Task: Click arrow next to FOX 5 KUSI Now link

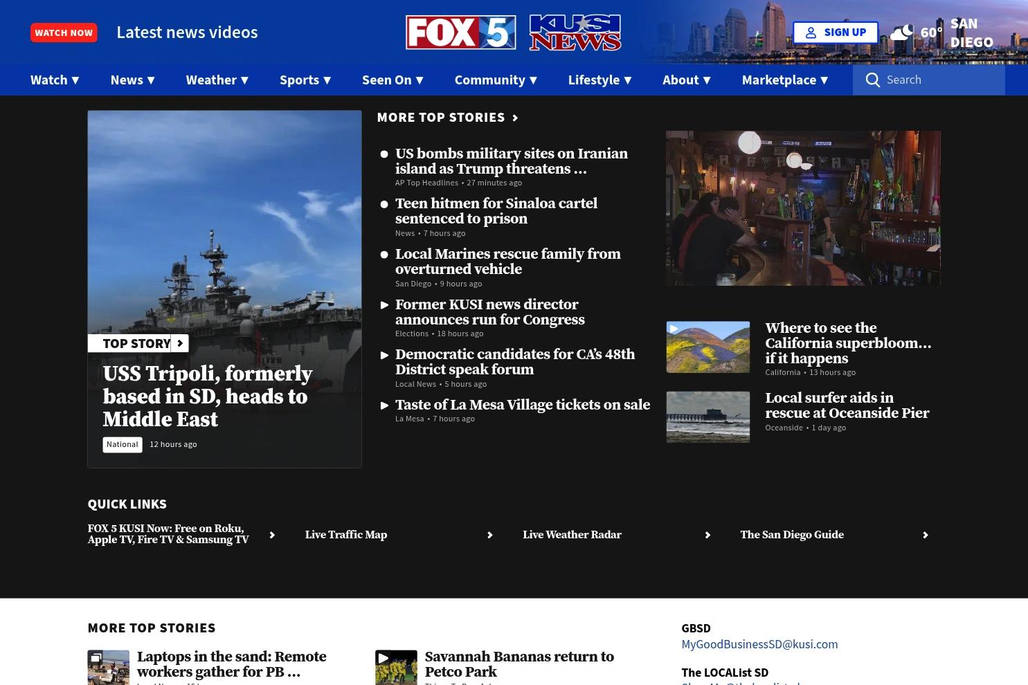Action: tap(272, 535)
